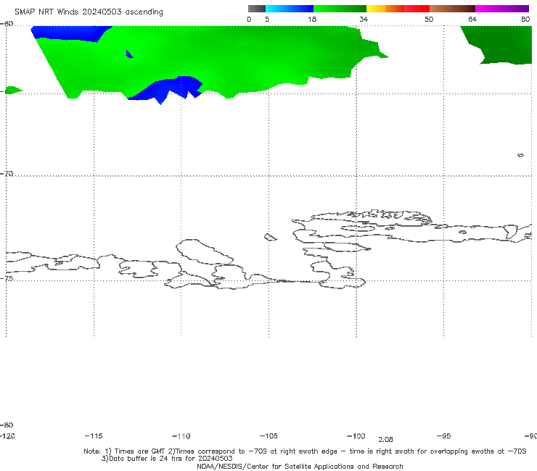Viewport: 537px width, 471px height.
Task: Click the magenta-purple segment of the color bar
Action: pos(502,9)
